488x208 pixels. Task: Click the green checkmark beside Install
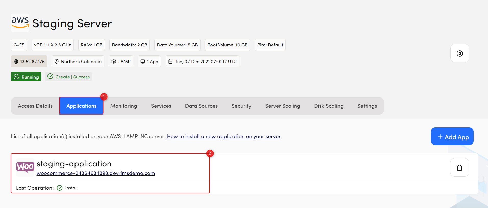[60, 188]
